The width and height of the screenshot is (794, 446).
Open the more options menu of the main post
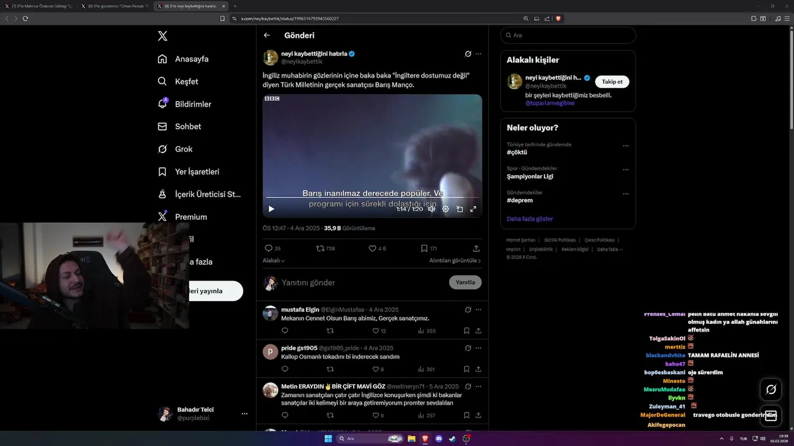pos(478,54)
